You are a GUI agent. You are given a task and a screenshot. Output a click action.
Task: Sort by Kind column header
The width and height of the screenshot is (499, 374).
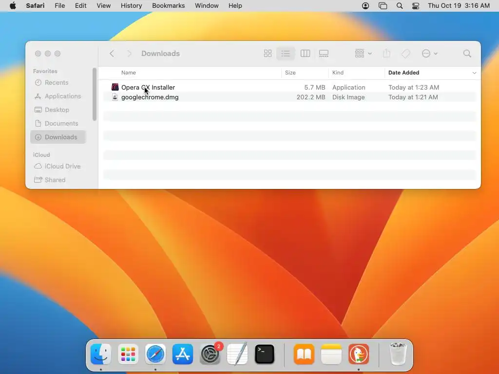point(338,73)
